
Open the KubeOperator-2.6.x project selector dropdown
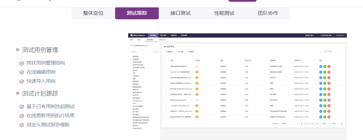point(140,46)
